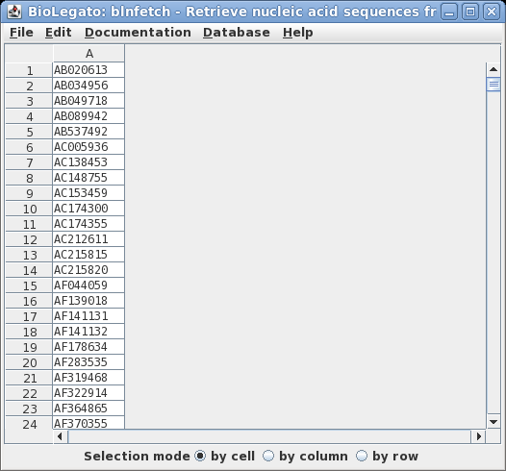The height and width of the screenshot is (471, 506).
Task: Open the Documentation menu
Action: click(x=138, y=33)
